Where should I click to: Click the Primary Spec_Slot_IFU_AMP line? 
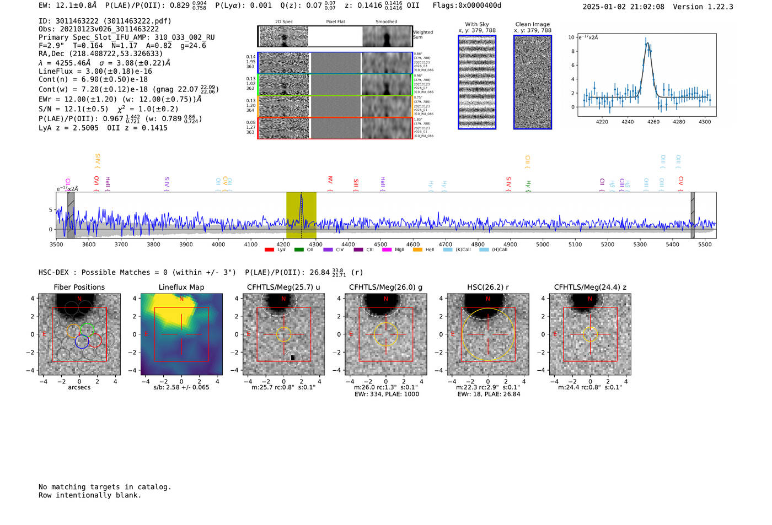tap(127, 37)
